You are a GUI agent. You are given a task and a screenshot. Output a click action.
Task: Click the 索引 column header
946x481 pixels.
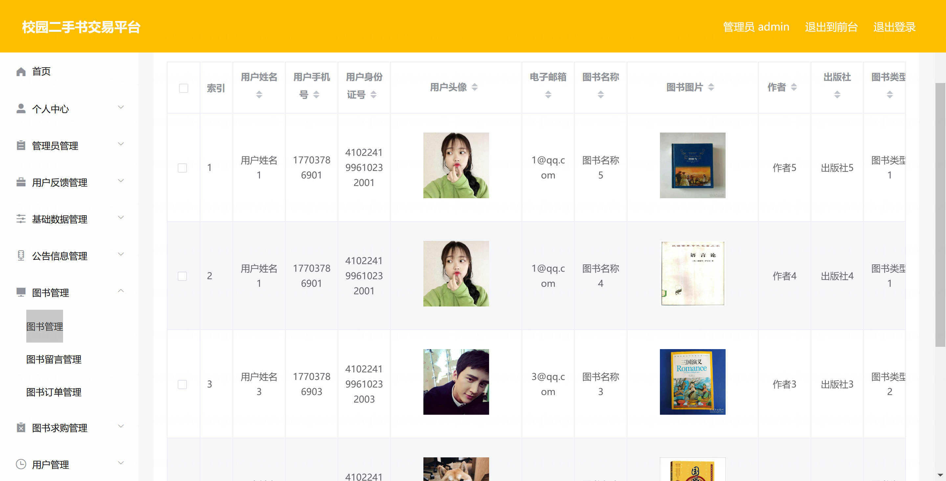216,88
